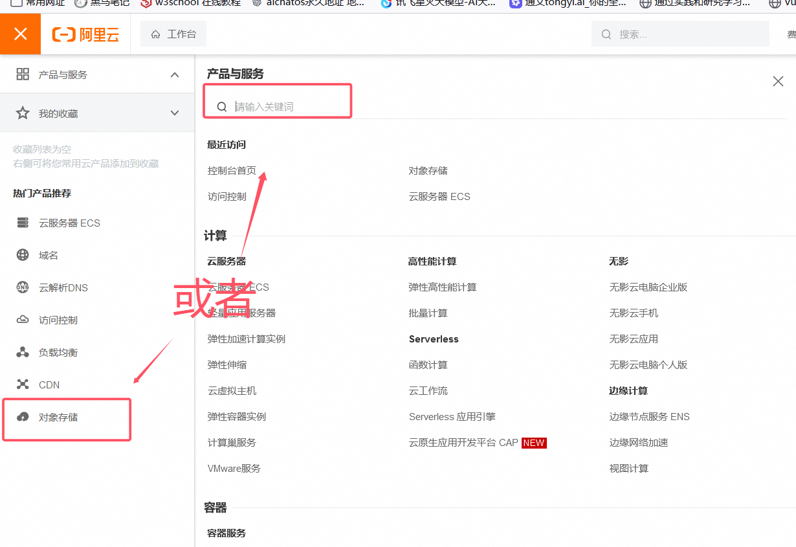
Task: Open 边缘网络加速 link
Action: click(638, 443)
